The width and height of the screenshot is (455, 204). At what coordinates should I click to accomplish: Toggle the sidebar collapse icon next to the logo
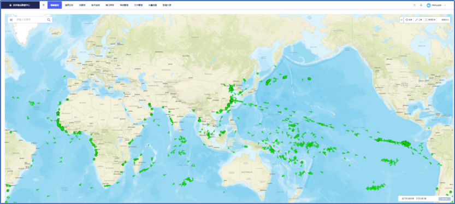(x=44, y=5)
